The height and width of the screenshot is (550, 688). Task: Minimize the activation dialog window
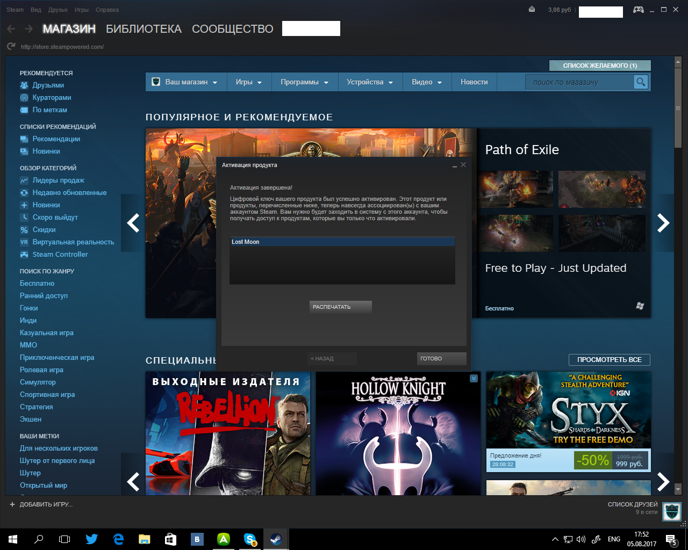pos(455,165)
